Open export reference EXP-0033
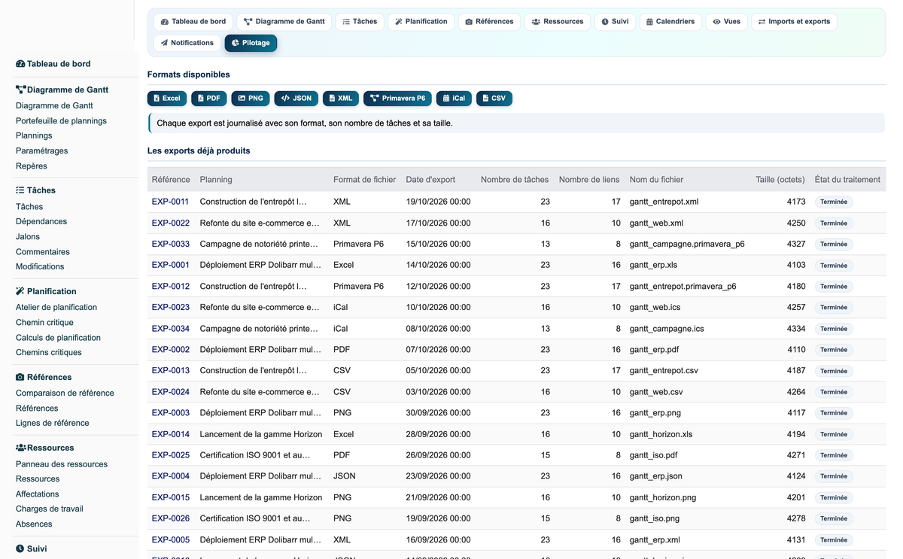903x559 pixels. pos(171,245)
